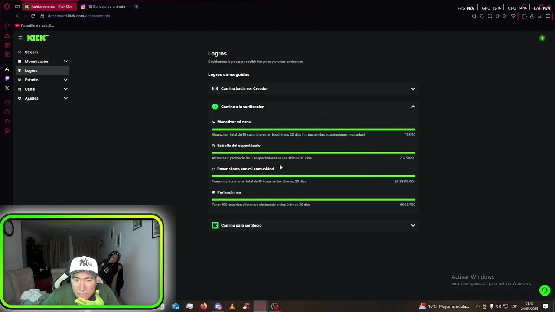Image resolution: width=555 pixels, height=312 pixels.
Task: Switch to Bandeja de entrada tab
Action: tap(105, 6)
